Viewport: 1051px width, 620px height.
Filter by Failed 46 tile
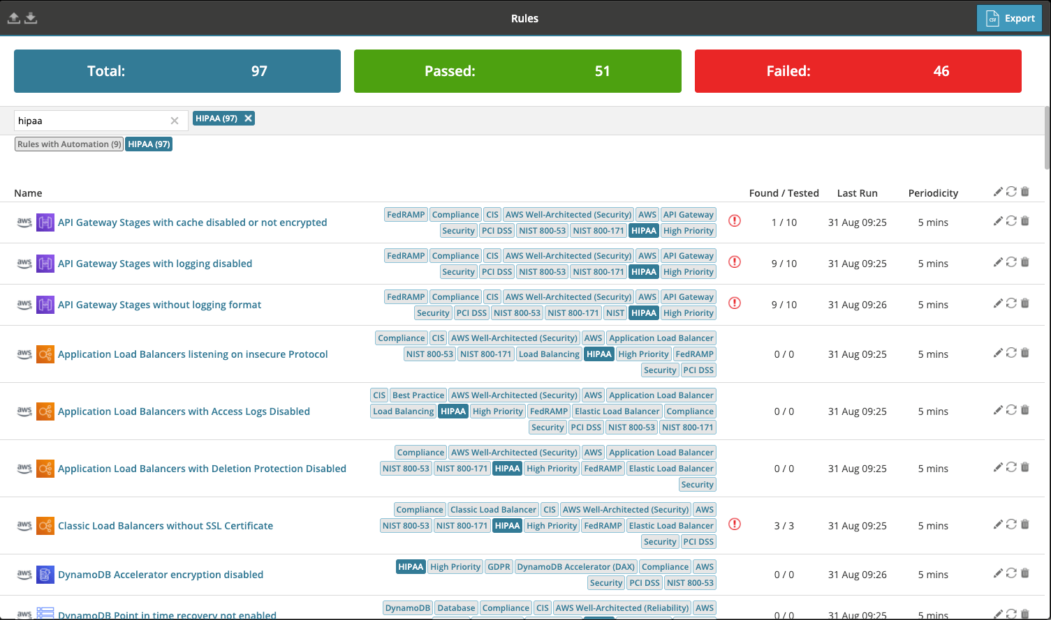point(858,71)
